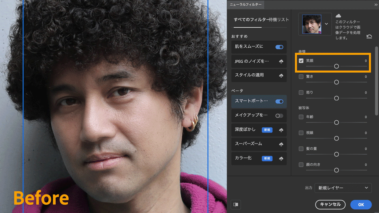Click the cloud processing icon
The width and height of the screenshot is (379, 213).
(x=338, y=16)
